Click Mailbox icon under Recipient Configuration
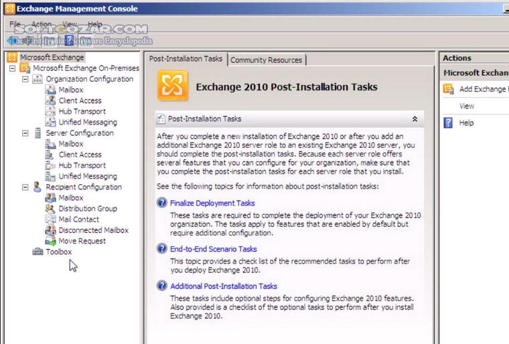Screen dimensions: 509x344 [x=50, y=197]
